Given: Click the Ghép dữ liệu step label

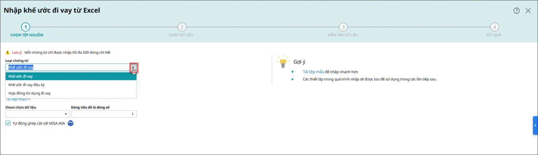Looking at the screenshot, I should coord(181,35).
